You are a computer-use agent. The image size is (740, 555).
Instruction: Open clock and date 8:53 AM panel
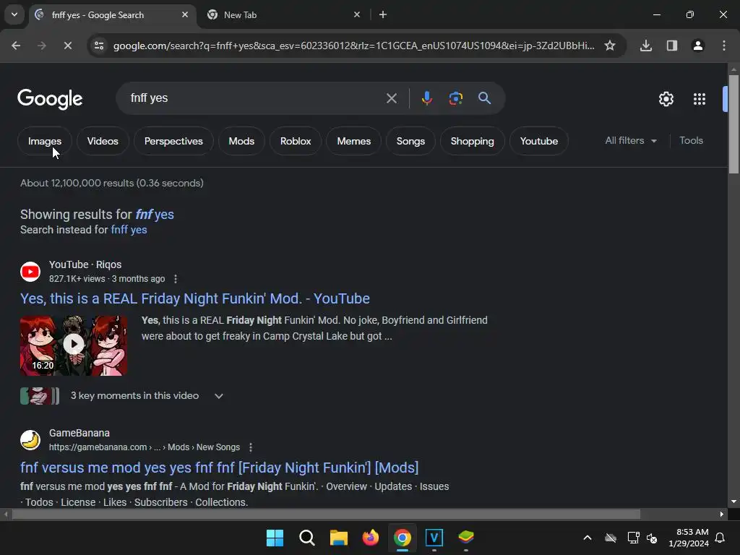pyautogui.click(x=689, y=538)
